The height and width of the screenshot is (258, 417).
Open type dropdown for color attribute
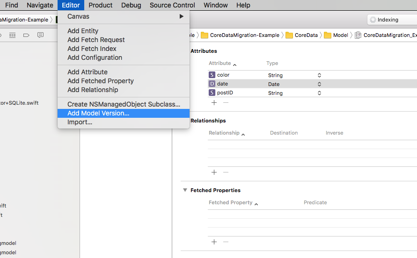[319, 75]
